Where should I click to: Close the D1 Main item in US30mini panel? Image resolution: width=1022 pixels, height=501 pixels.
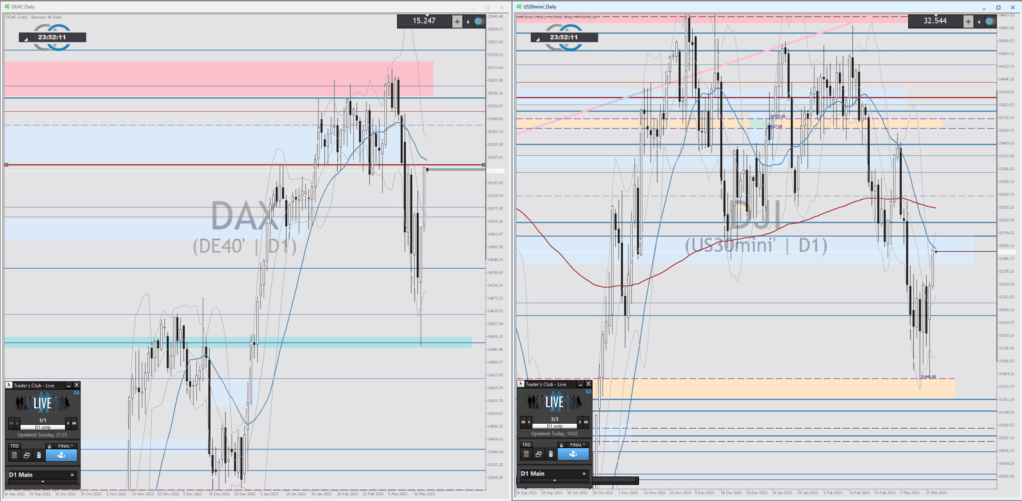(584, 474)
